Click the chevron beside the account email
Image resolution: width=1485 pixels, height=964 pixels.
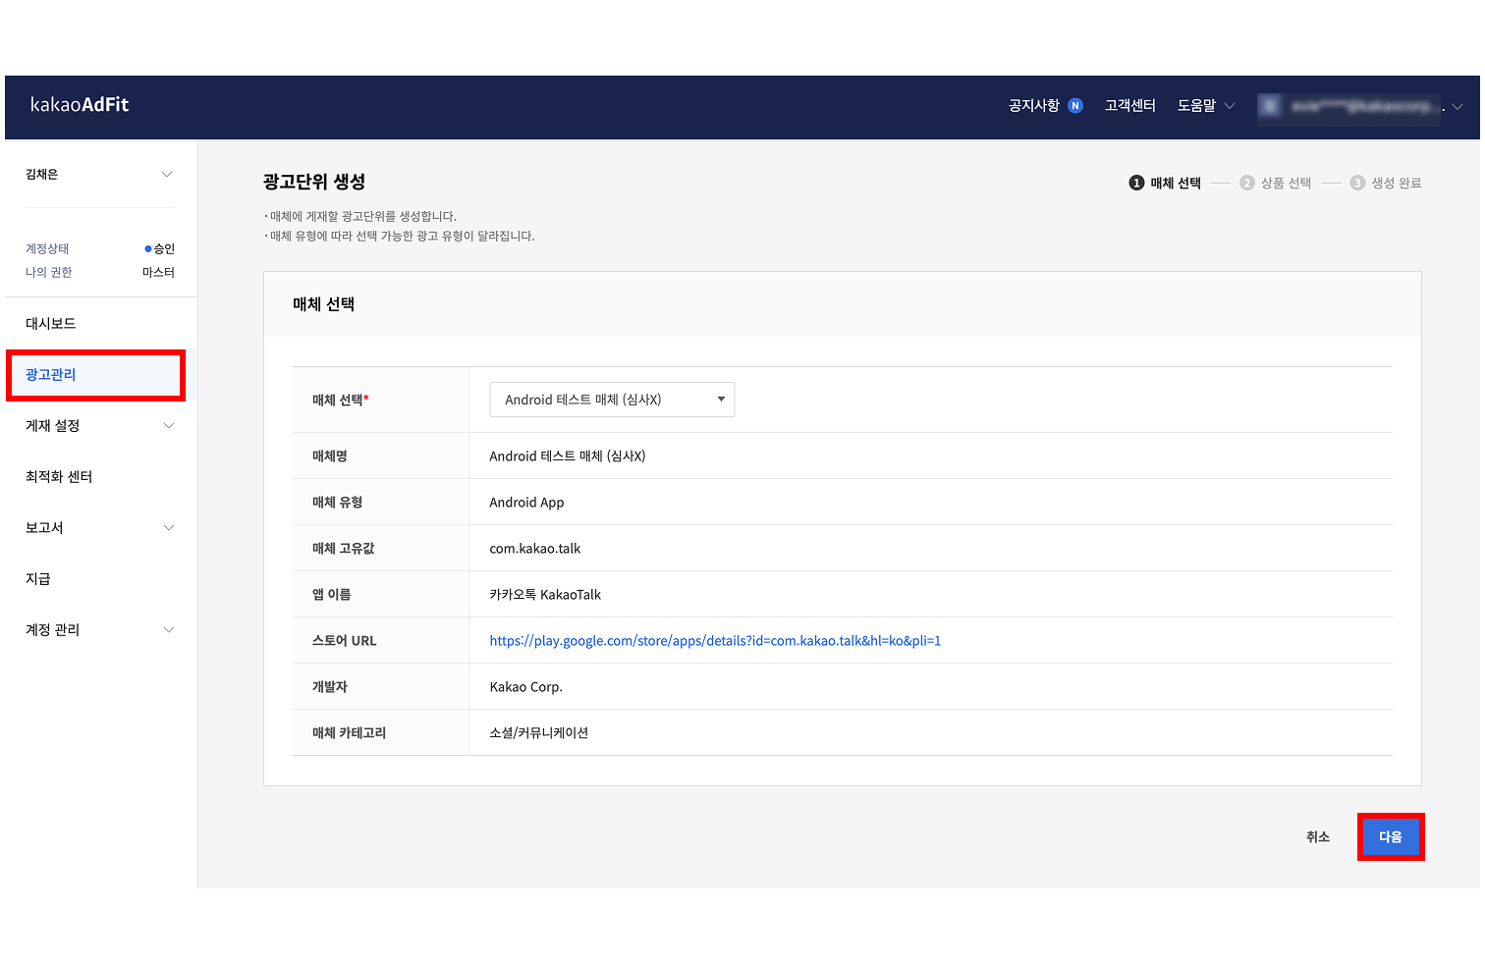point(1457,107)
